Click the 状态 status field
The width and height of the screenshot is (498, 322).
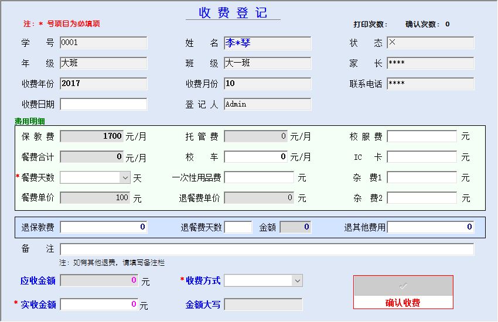pos(431,43)
